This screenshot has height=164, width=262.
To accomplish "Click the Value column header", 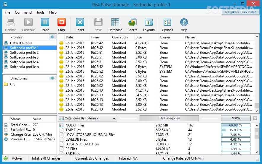I will (44, 119).
